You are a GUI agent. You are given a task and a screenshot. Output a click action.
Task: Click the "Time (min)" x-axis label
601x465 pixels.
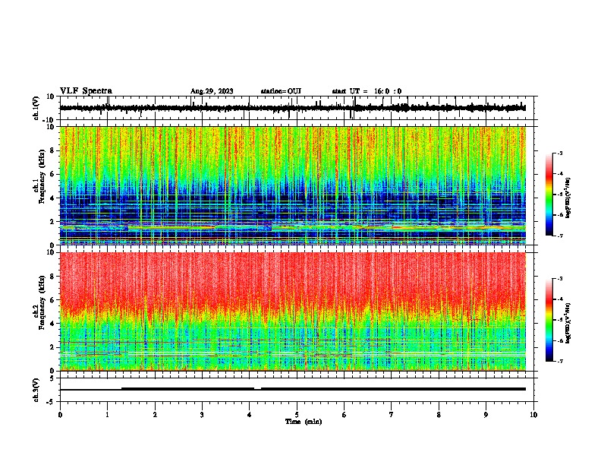(304, 422)
